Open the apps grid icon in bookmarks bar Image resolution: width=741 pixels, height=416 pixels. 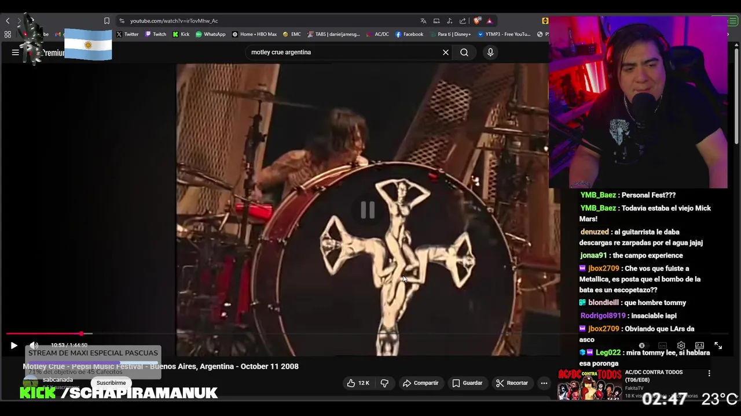(8, 34)
